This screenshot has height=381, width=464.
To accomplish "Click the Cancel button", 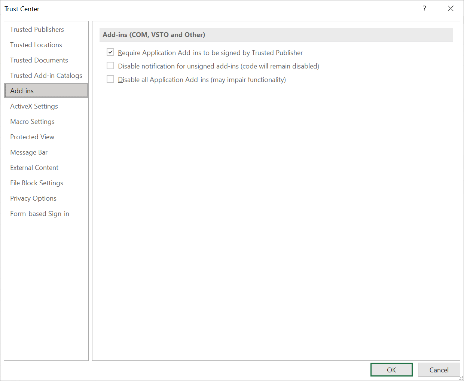I will [x=439, y=370].
